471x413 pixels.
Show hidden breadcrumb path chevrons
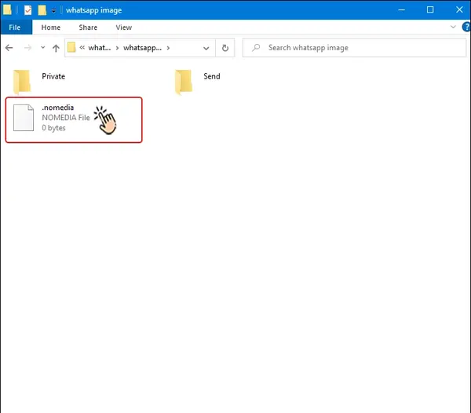coord(82,47)
